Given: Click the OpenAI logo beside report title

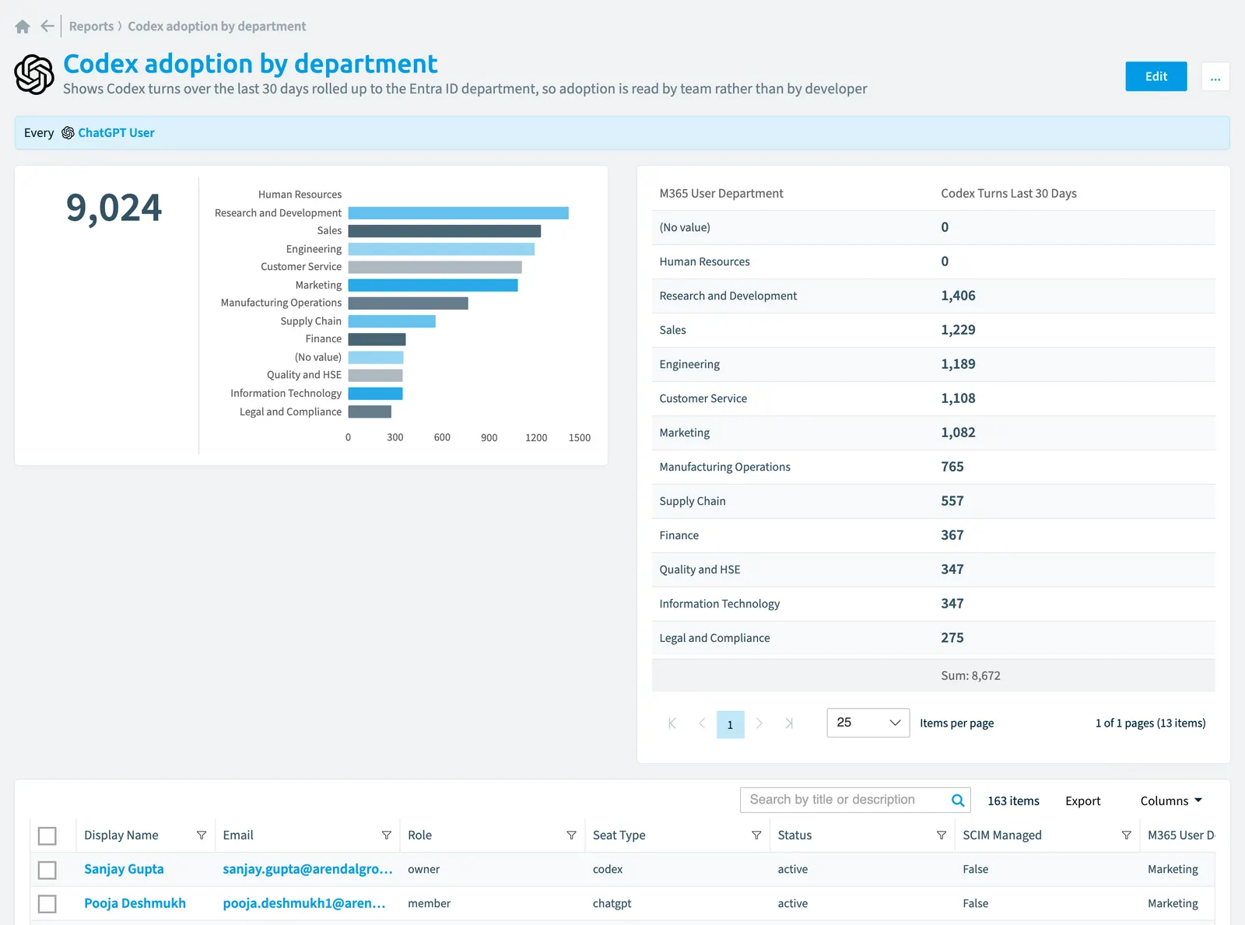Looking at the screenshot, I should [34, 75].
